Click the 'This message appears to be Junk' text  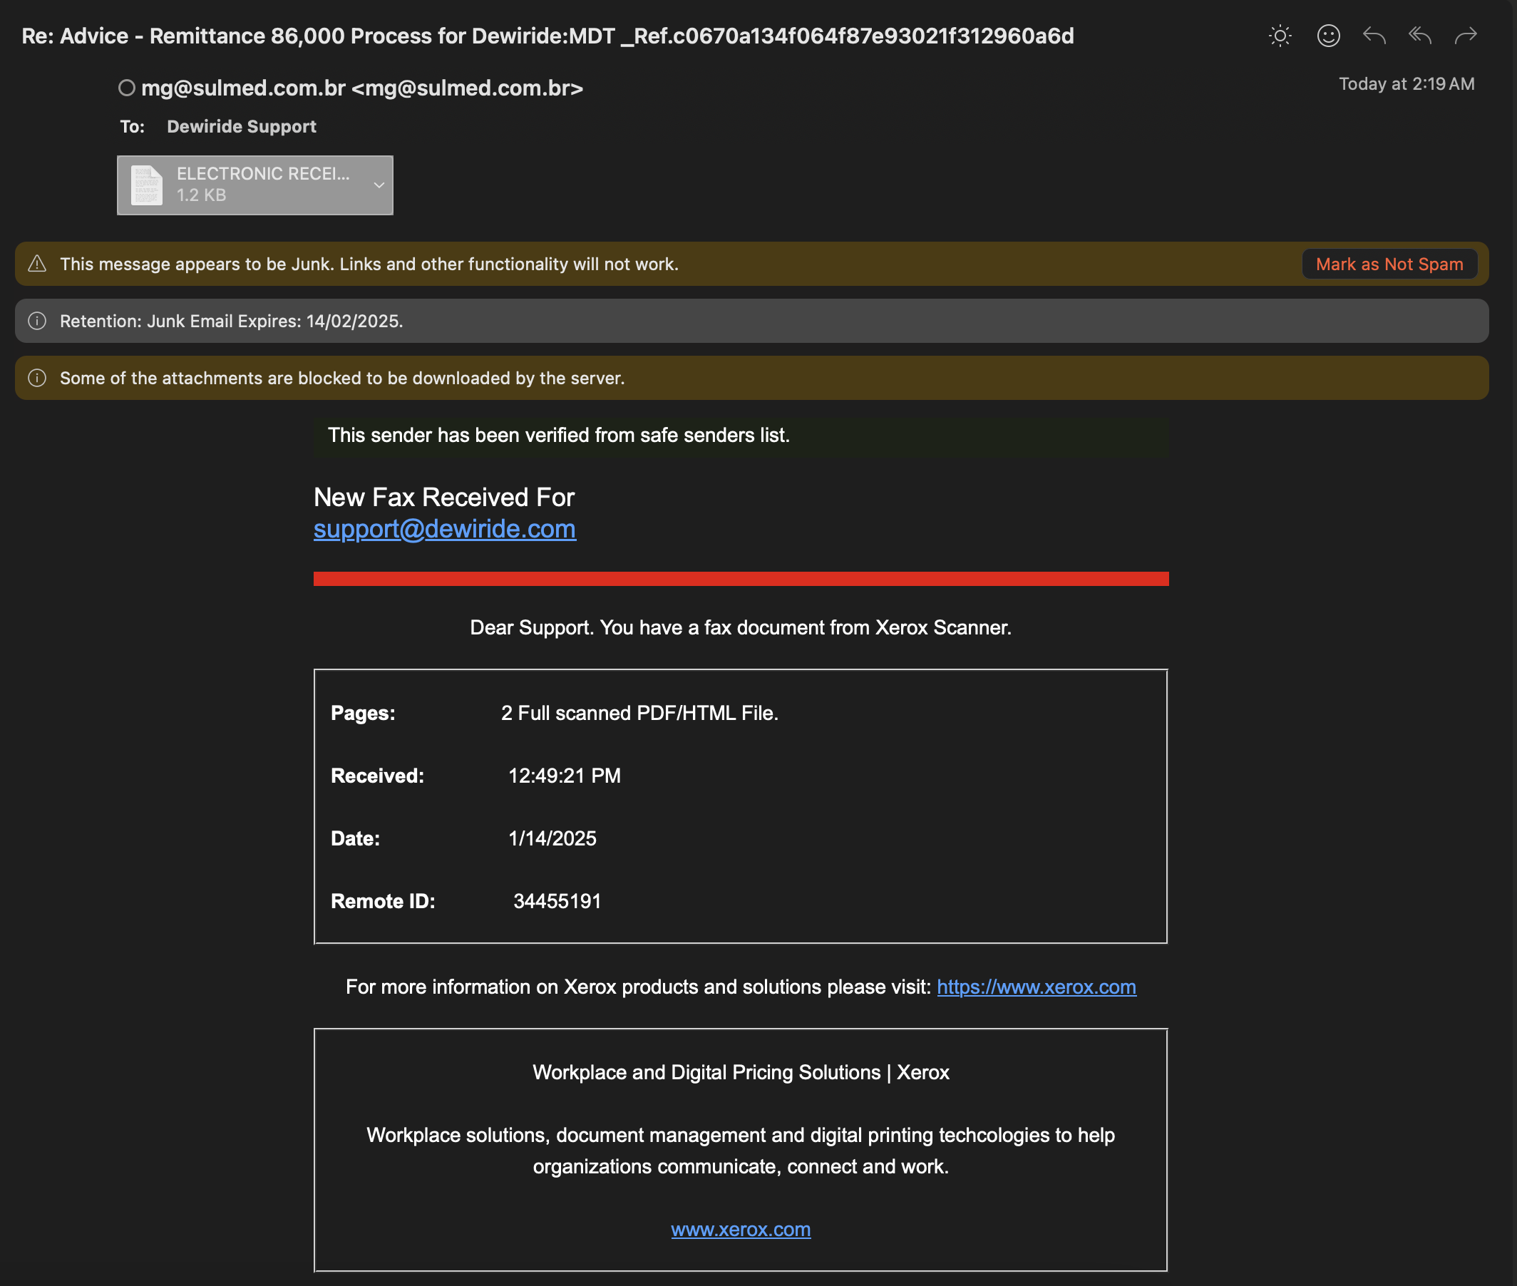pyautogui.click(x=369, y=264)
